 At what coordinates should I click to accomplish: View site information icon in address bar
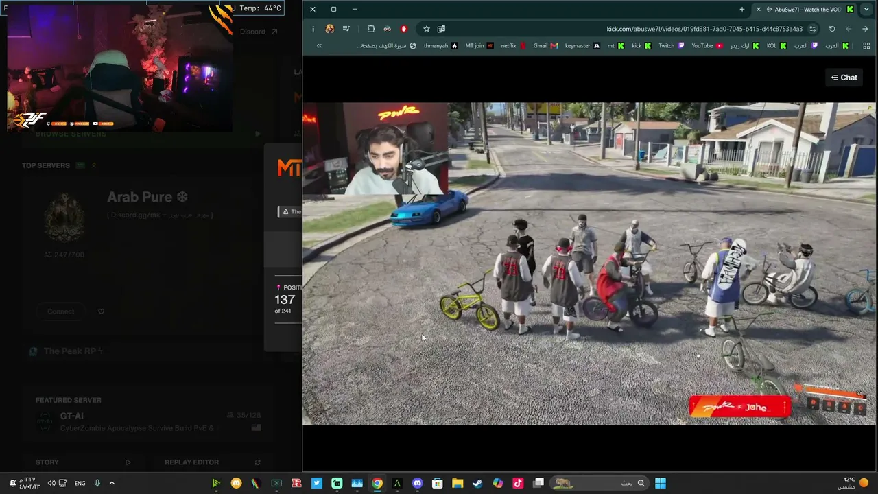click(813, 29)
